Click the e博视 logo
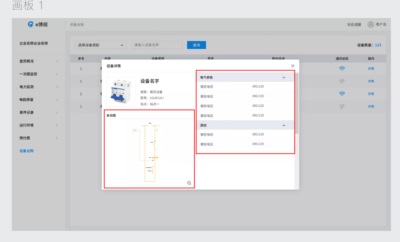The image size is (400, 242). [38, 25]
